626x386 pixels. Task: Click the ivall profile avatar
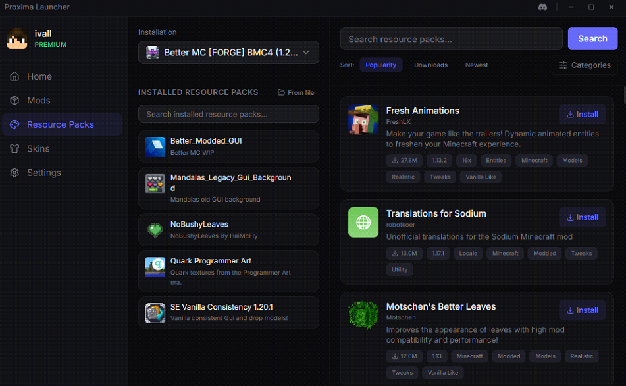point(17,39)
